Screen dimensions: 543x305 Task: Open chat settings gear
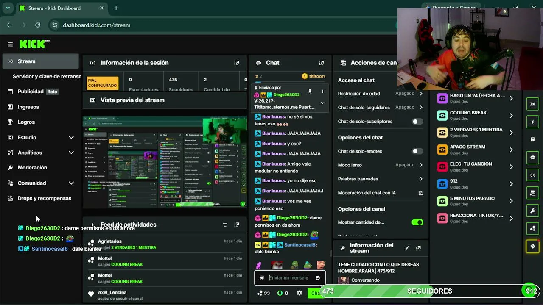[x=299, y=293]
